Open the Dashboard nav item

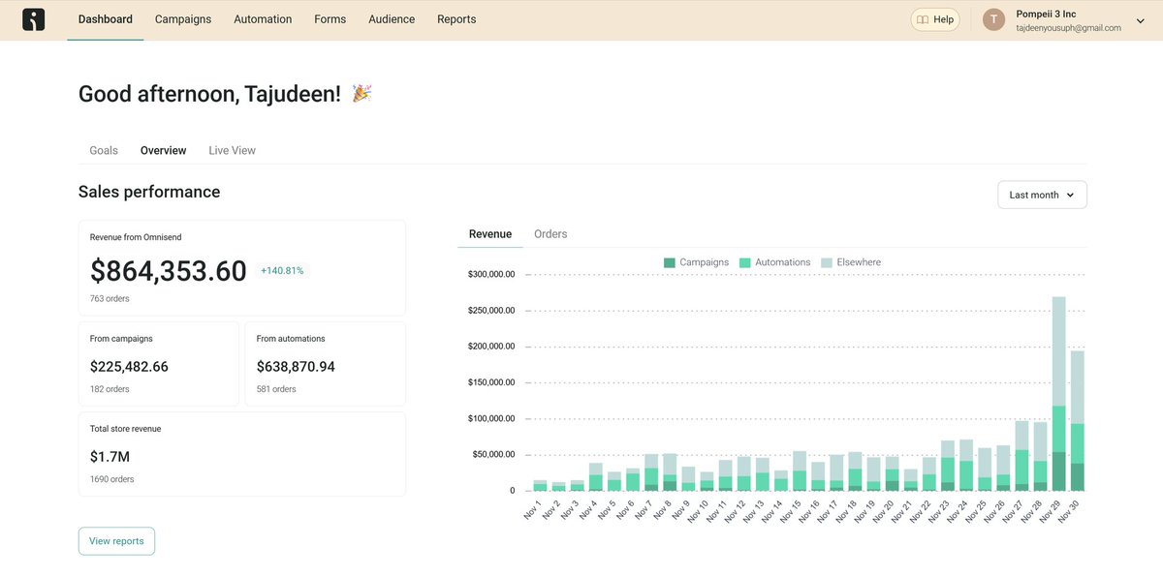(x=106, y=19)
